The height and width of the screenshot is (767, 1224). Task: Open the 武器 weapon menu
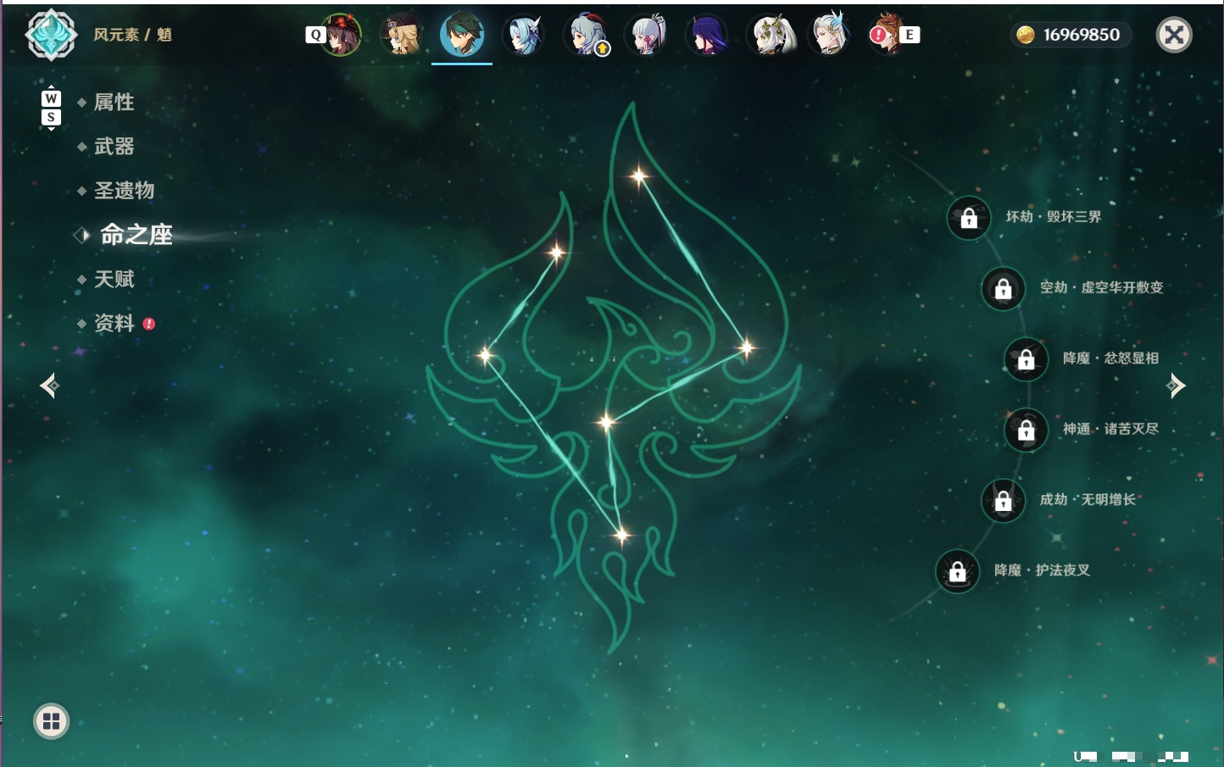114,147
